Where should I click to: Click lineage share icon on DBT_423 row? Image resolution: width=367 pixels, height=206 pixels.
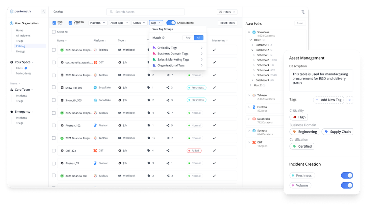click(168, 150)
